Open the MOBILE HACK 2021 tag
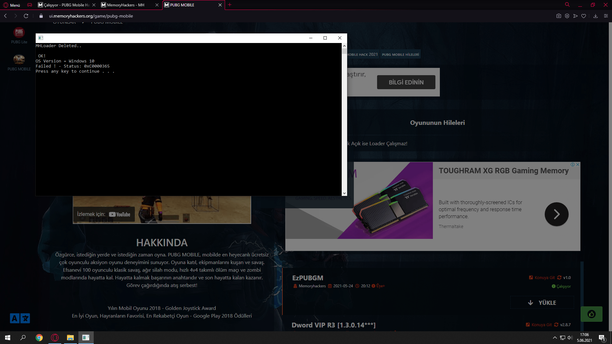612x344 pixels. tap(362, 54)
